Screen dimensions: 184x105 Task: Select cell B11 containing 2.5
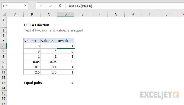coord(32,72)
